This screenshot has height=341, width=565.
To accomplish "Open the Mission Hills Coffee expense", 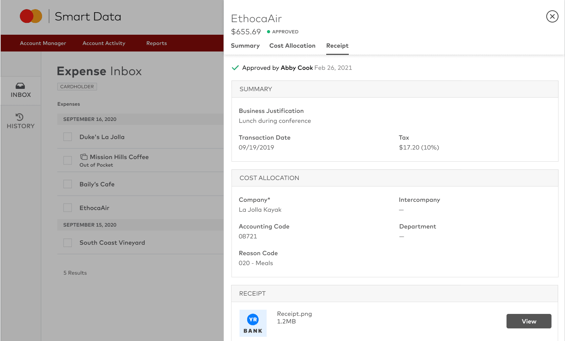I will point(119,157).
